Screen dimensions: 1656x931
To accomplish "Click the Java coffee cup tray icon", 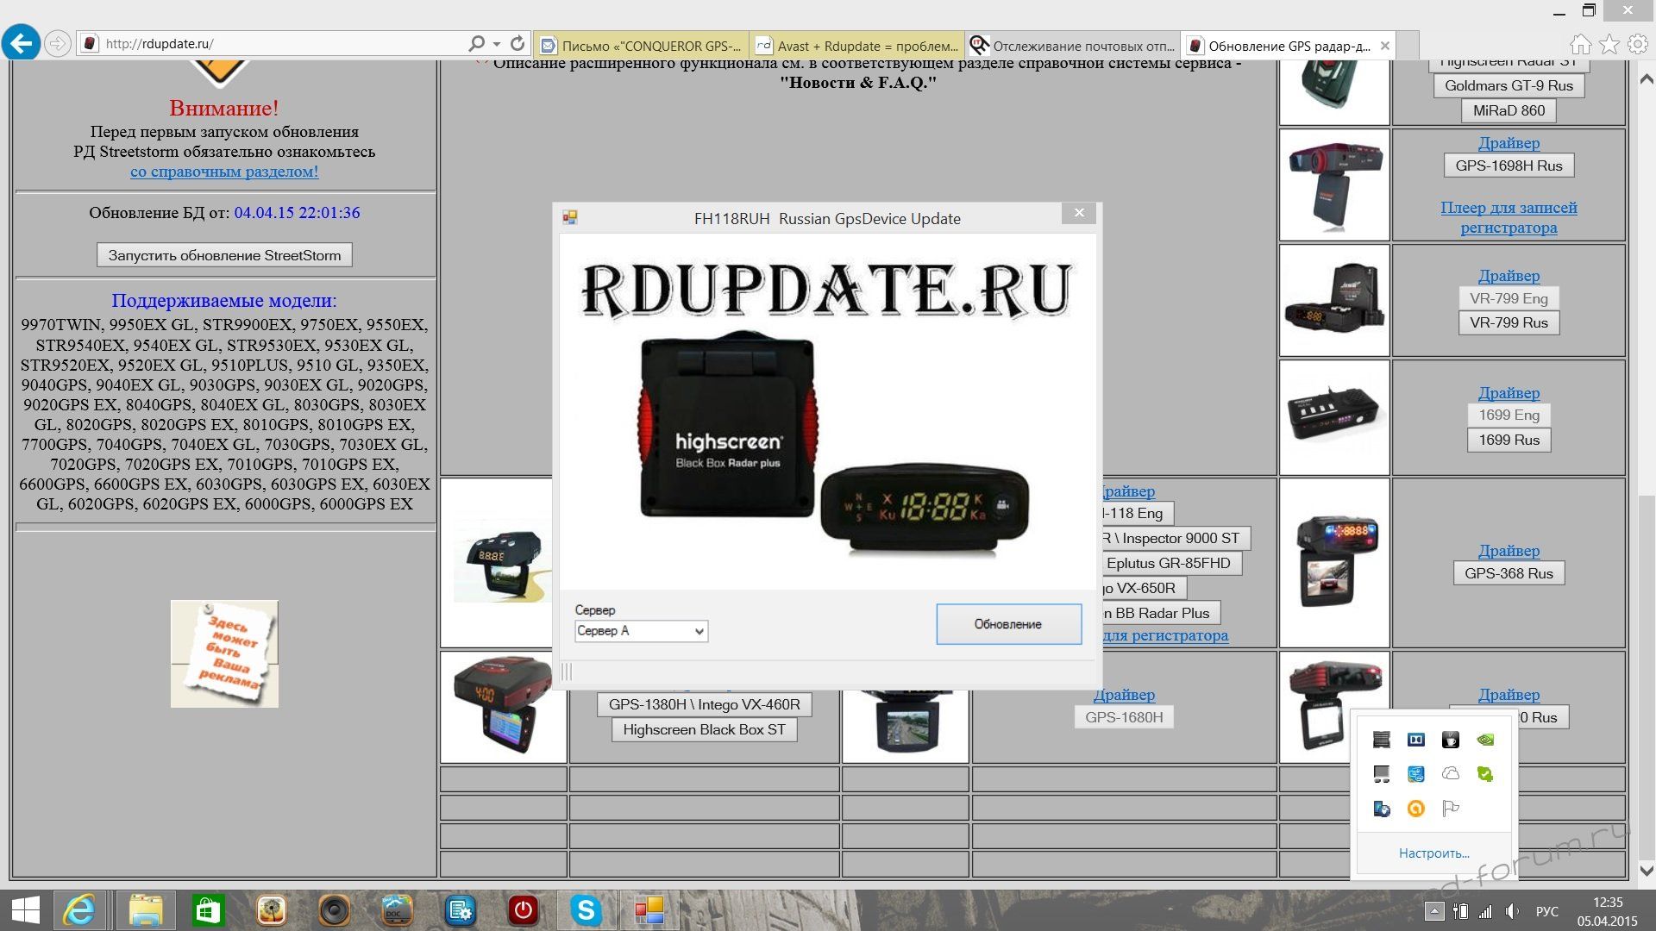I will [x=1450, y=740].
